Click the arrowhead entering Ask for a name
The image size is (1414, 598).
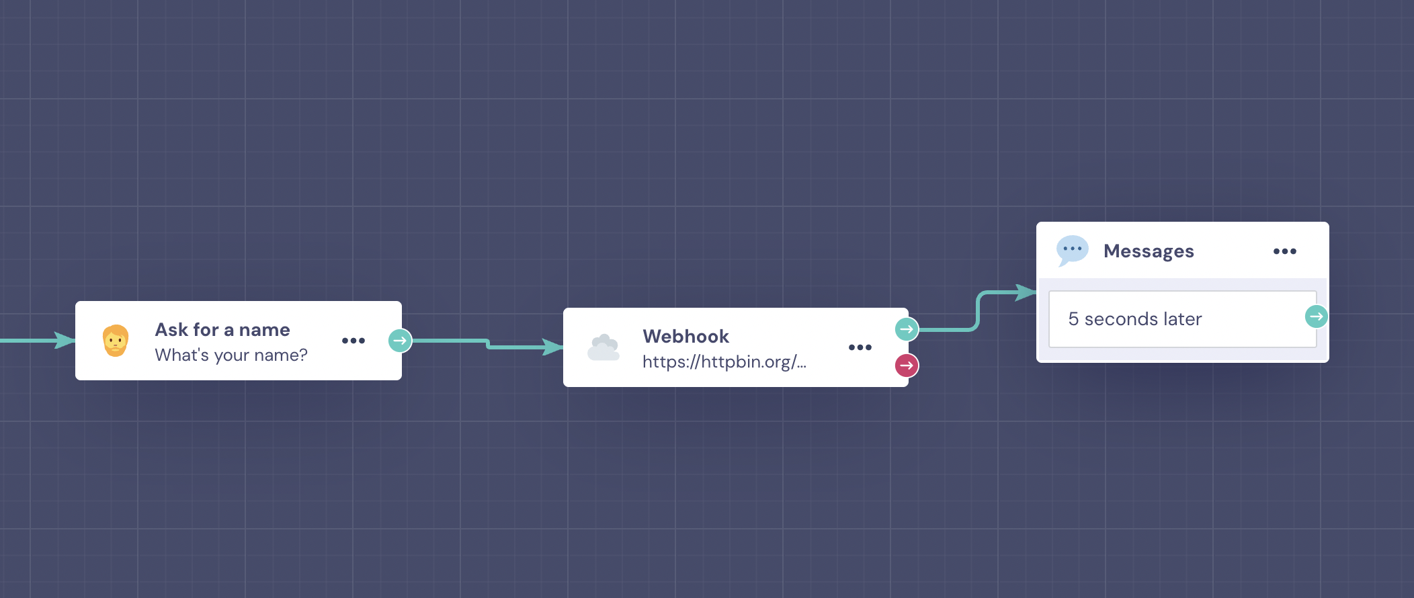[x=65, y=341]
